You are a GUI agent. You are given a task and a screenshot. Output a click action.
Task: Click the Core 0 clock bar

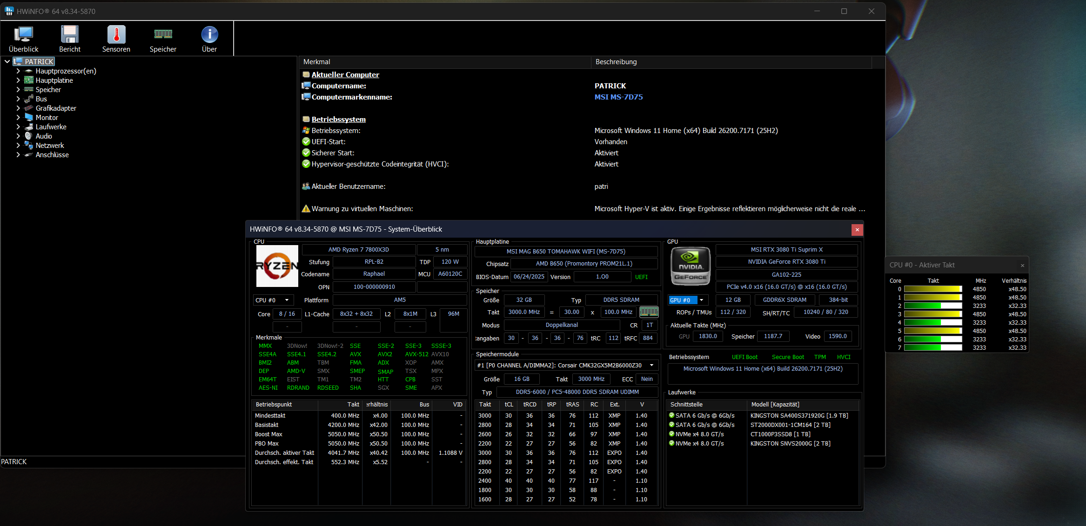pyautogui.click(x=932, y=289)
